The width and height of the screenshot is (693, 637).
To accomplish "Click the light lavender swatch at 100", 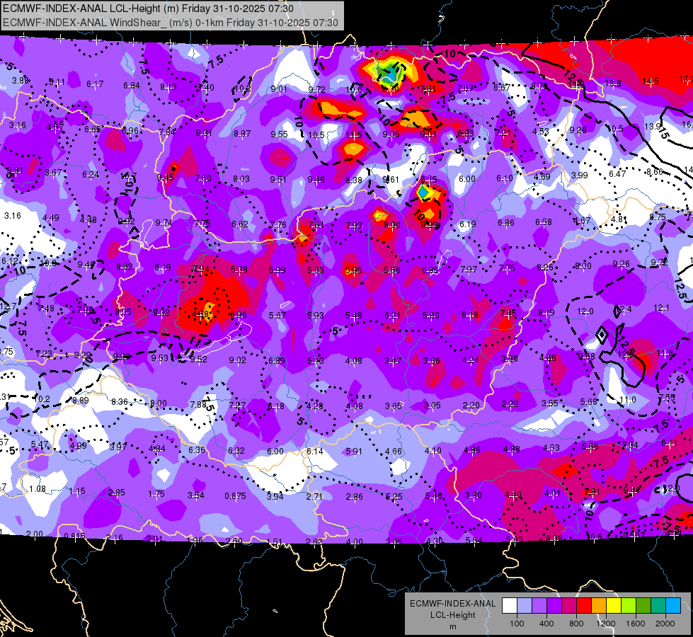I will pos(525,606).
